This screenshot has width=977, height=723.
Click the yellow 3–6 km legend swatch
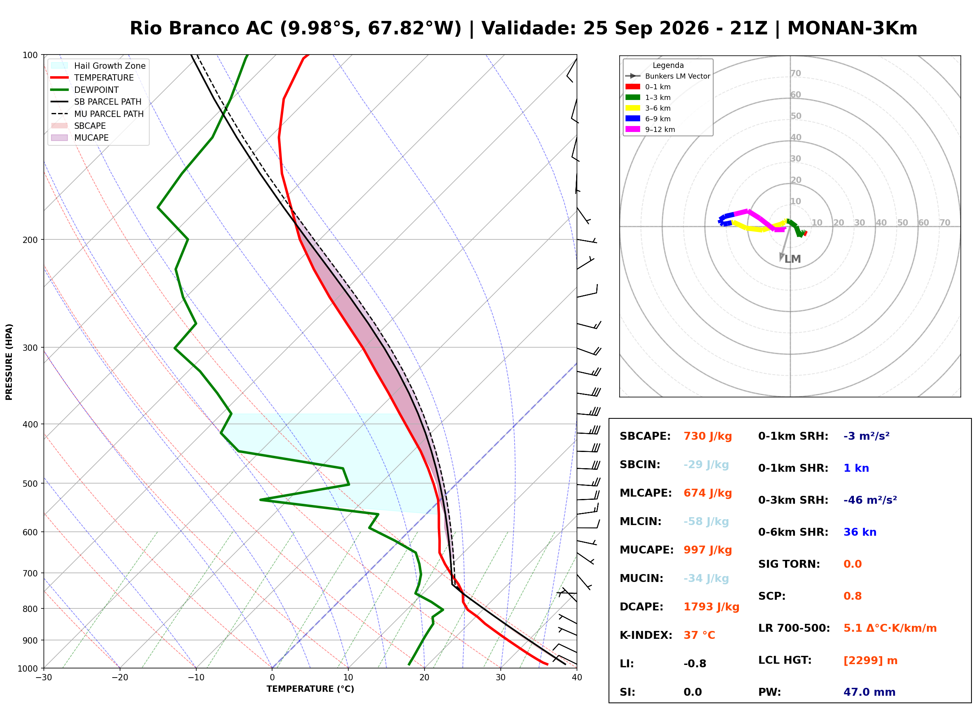[x=633, y=108]
